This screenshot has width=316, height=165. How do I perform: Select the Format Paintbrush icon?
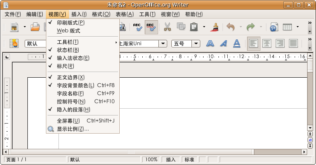tap(215, 27)
